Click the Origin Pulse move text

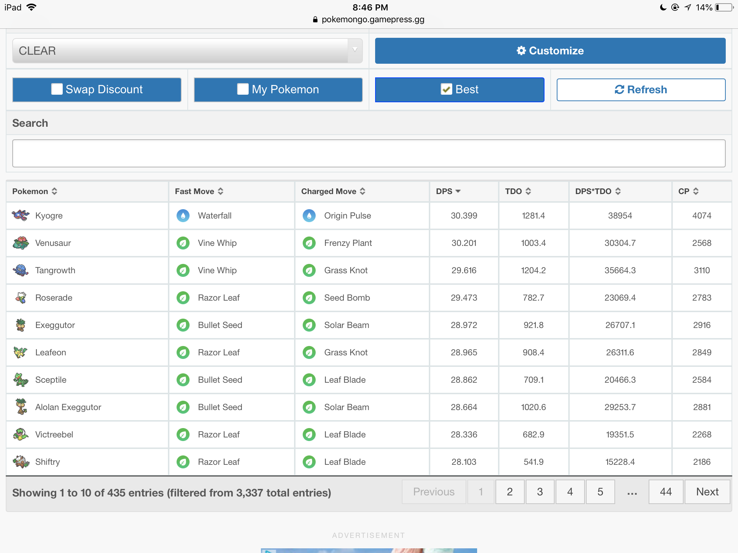point(348,216)
